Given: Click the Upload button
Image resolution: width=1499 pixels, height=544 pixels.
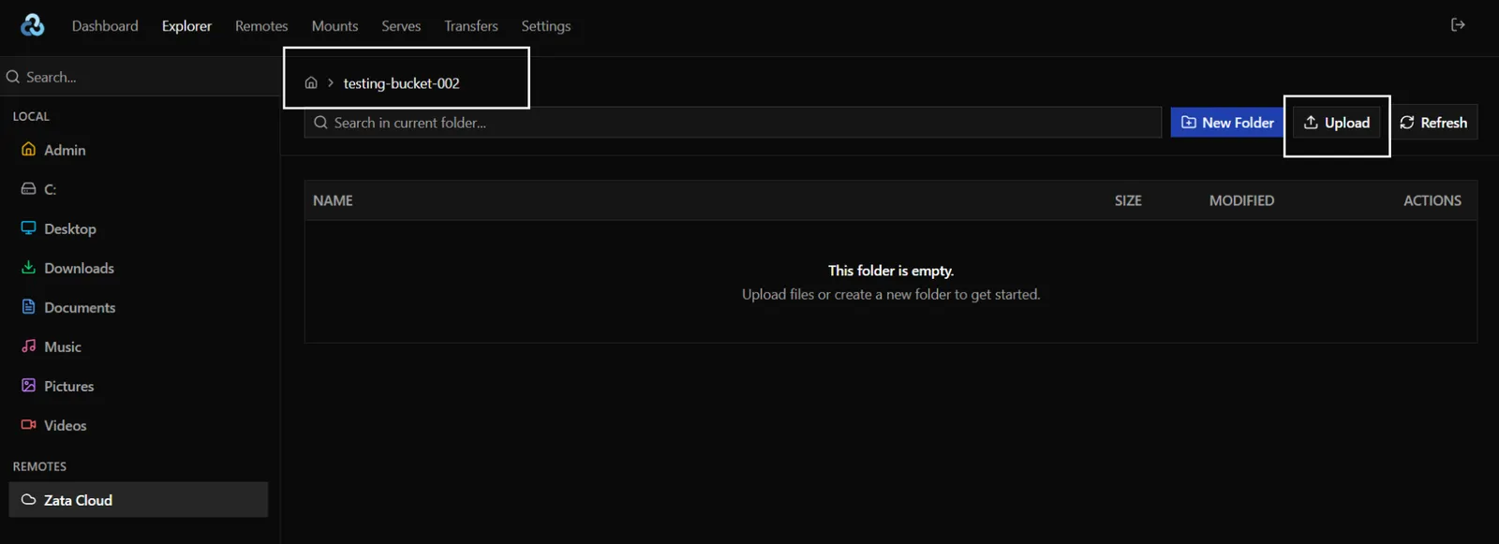Looking at the screenshot, I should pyautogui.click(x=1337, y=123).
